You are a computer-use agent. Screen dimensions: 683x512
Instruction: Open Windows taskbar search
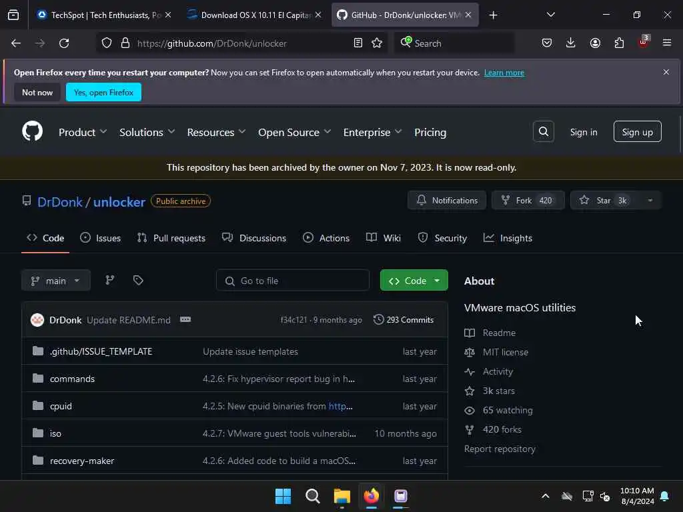[x=312, y=496]
